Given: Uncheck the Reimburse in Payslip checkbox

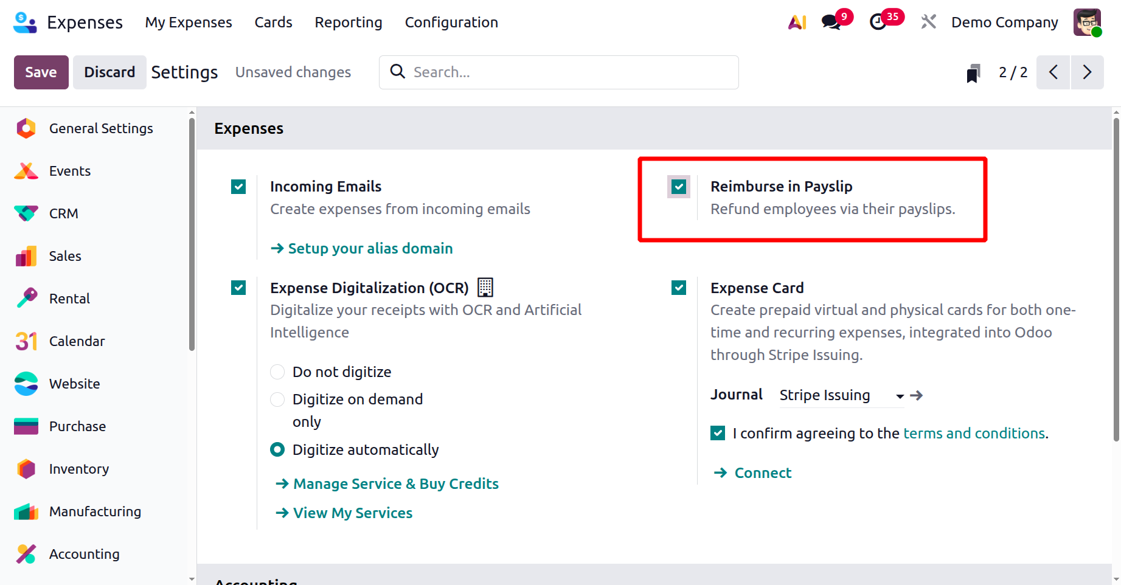Looking at the screenshot, I should click(x=679, y=187).
